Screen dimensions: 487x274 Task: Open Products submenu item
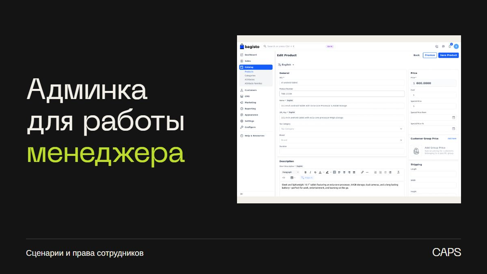[x=249, y=72]
